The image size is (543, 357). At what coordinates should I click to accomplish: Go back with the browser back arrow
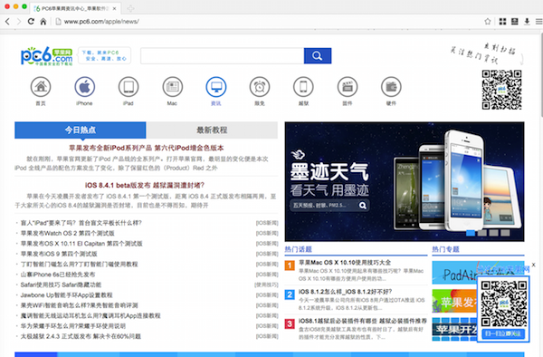(x=7, y=22)
